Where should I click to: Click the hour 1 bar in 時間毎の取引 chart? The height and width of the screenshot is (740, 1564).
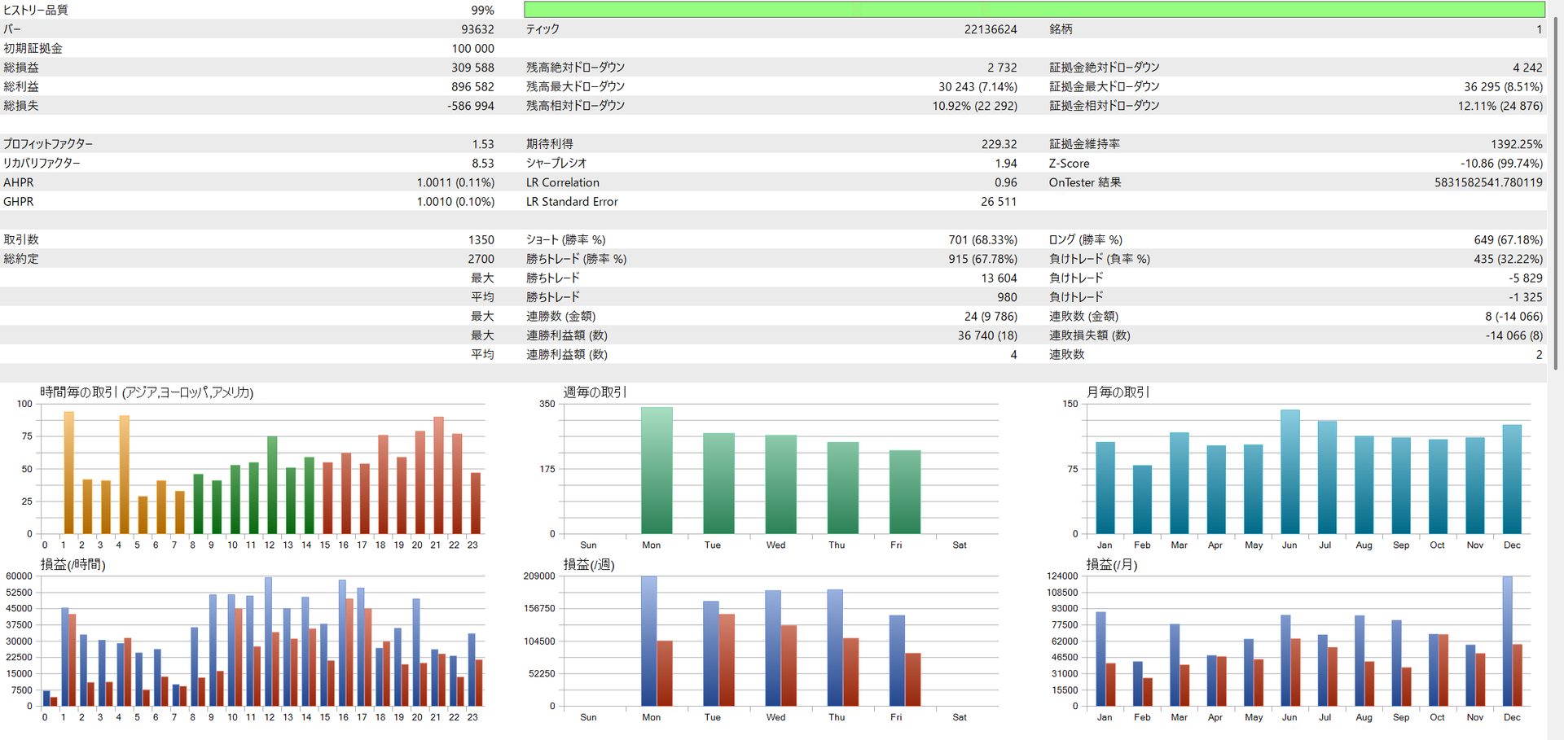pos(68,473)
